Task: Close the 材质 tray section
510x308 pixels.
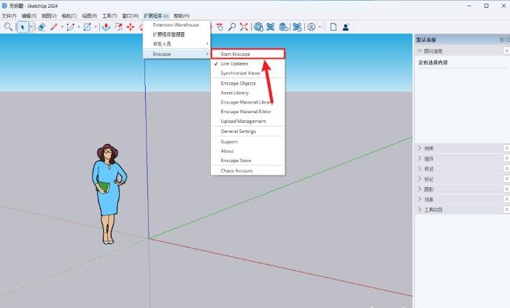Action: pos(507,148)
